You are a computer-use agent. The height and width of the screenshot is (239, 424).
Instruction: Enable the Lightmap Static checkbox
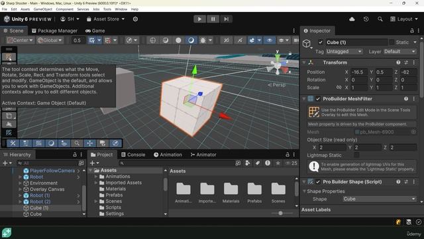pyautogui.click(x=356, y=155)
